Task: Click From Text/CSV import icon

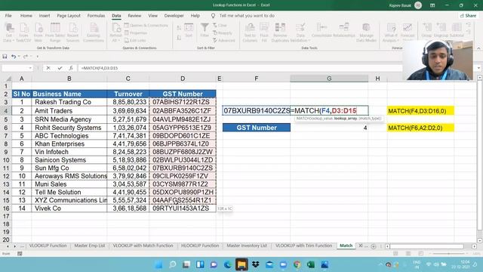Action: tap(23, 32)
